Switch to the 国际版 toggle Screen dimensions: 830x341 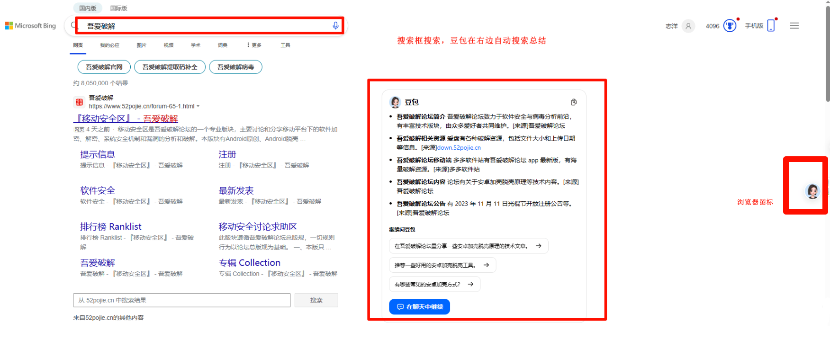118,8
